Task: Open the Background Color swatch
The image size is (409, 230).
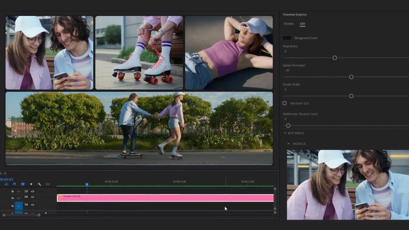Action: click(x=287, y=38)
